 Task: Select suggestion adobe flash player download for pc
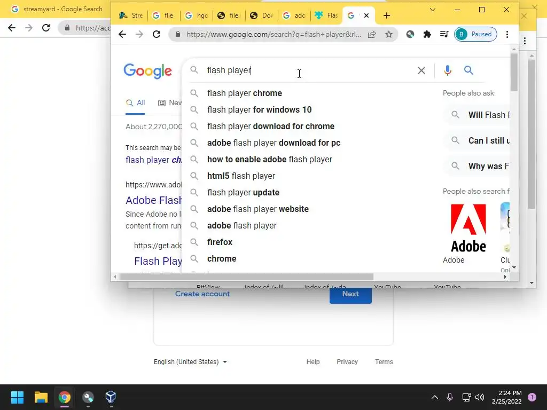click(x=273, y=143)
